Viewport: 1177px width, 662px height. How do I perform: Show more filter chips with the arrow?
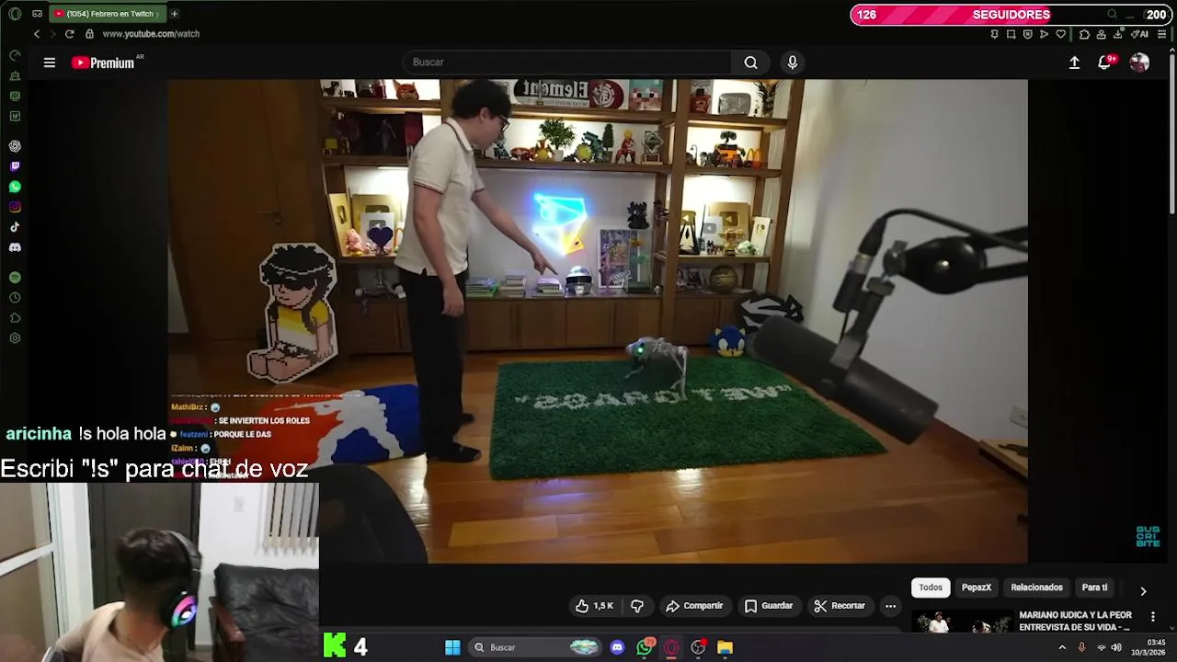click(1143, 591)
